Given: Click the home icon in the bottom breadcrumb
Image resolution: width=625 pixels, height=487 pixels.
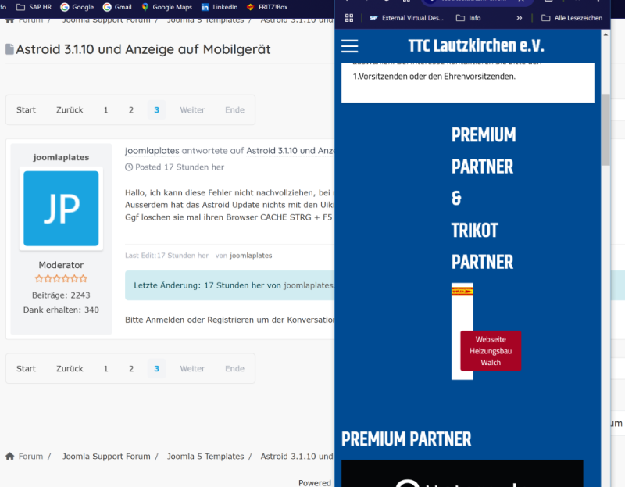Looking at the screenshot, I should tap(10, 456).
